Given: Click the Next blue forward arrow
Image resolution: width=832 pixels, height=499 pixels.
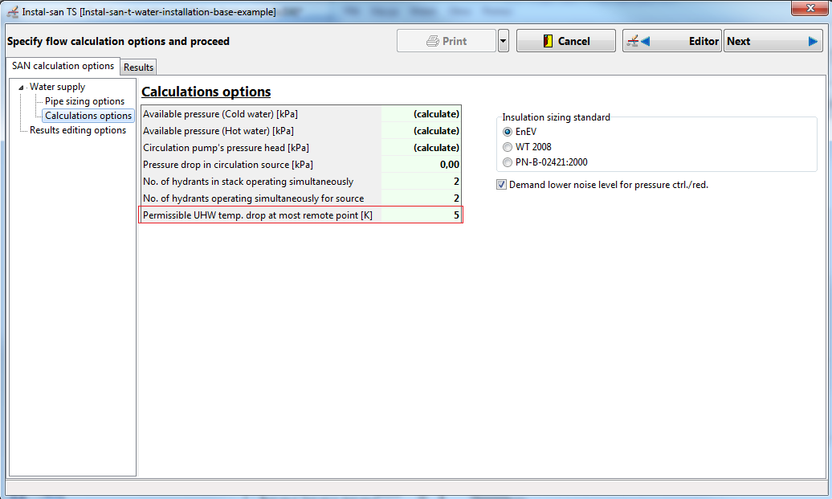Looking at the screenshot, I should [x=813, y=41].
